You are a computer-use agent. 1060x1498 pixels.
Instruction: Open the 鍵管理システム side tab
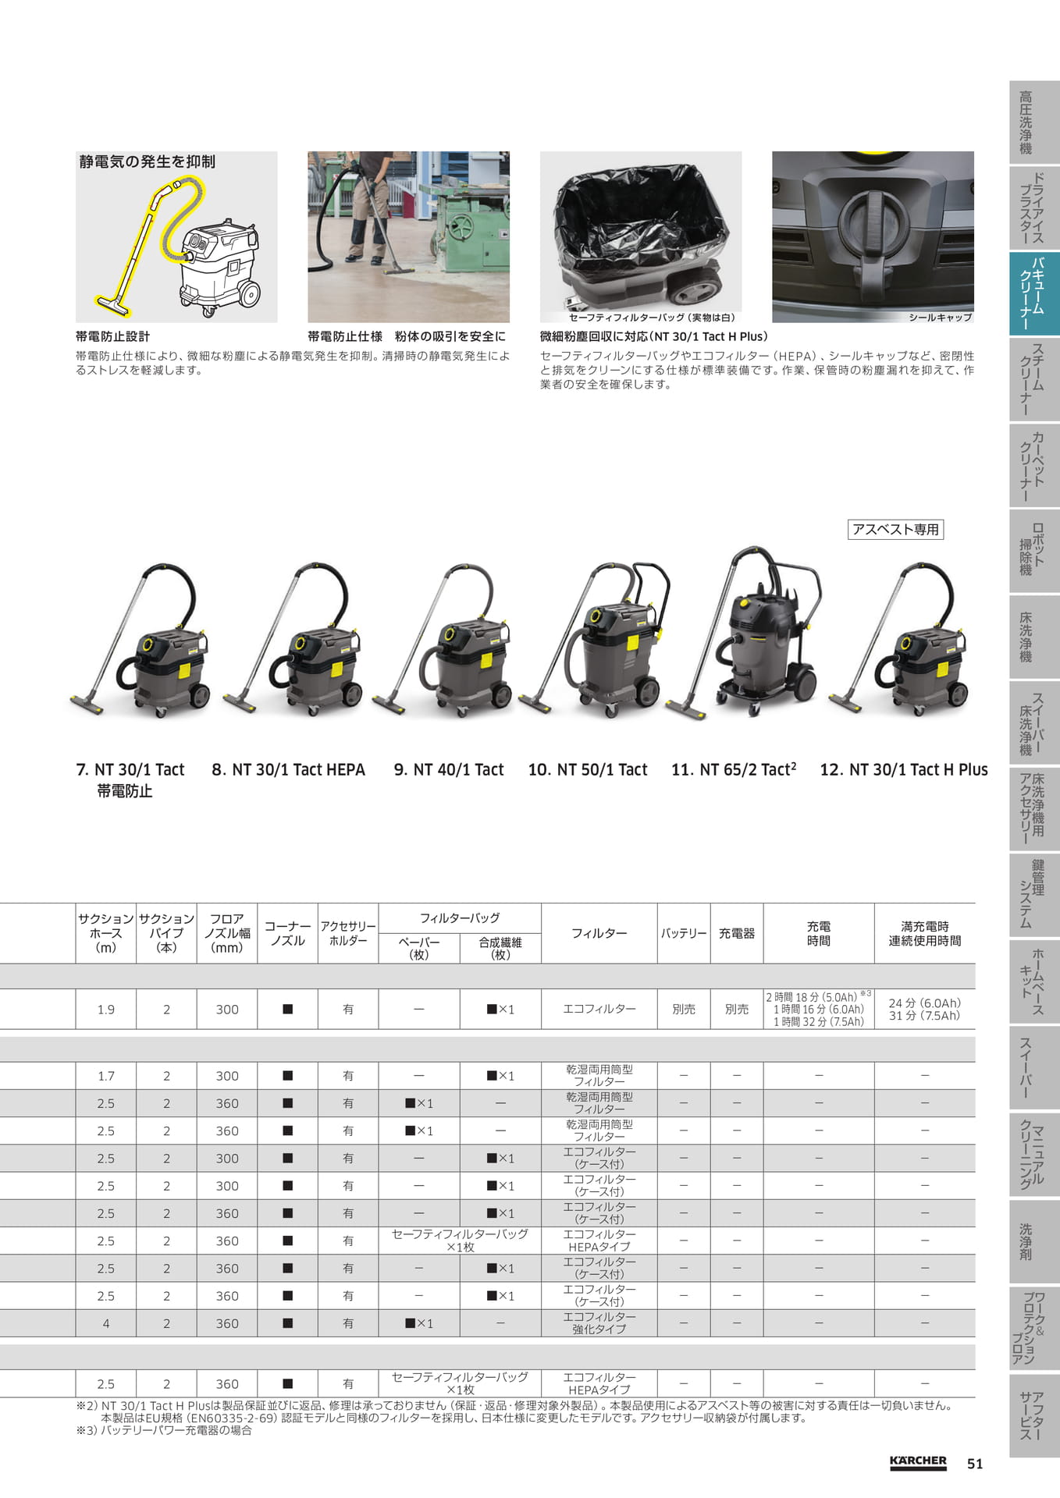[x=1034, y=895]
